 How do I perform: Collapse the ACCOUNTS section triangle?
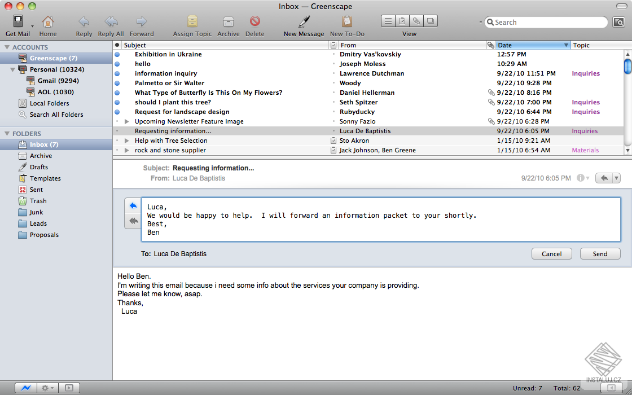[7, 47]
